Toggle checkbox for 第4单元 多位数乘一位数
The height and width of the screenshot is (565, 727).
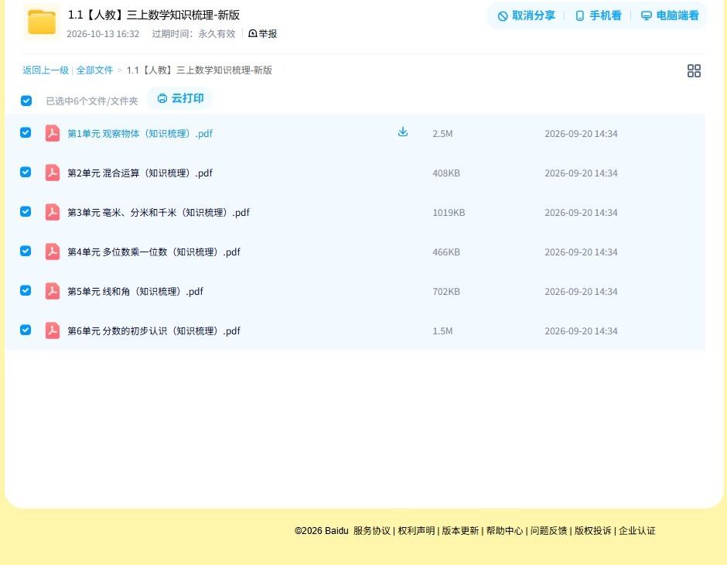pyautogui.click(x=26, y=251)
